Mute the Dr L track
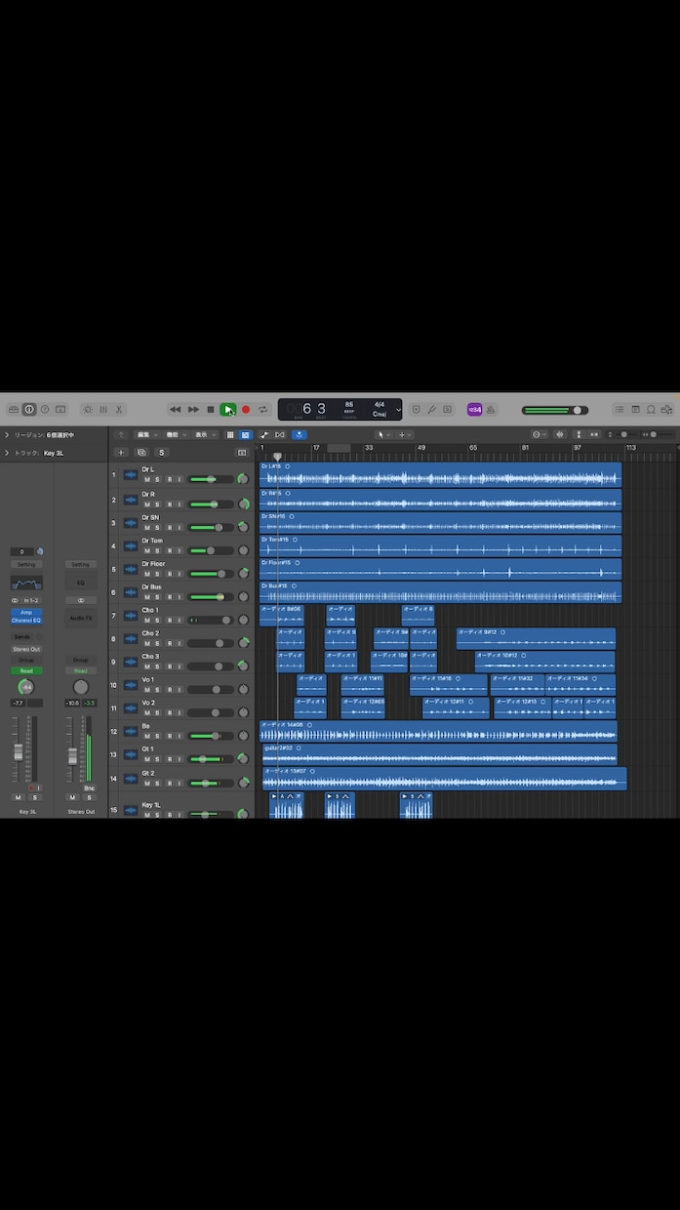 pyautogui.click(x=147, y=480)
